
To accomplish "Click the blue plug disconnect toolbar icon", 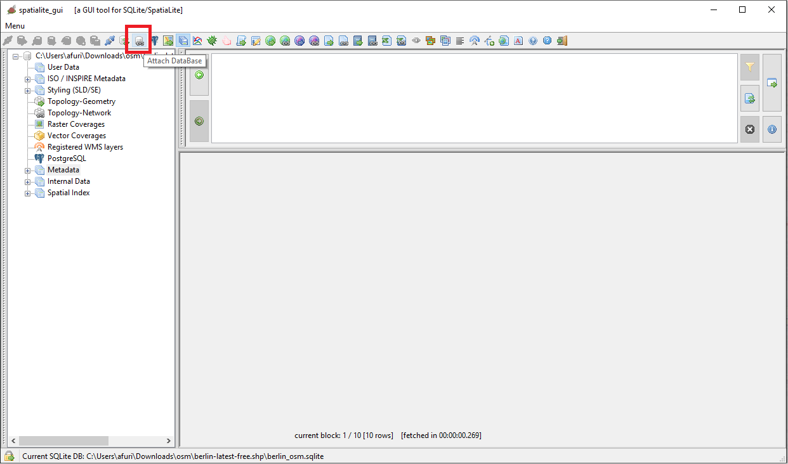I will 110,41.
